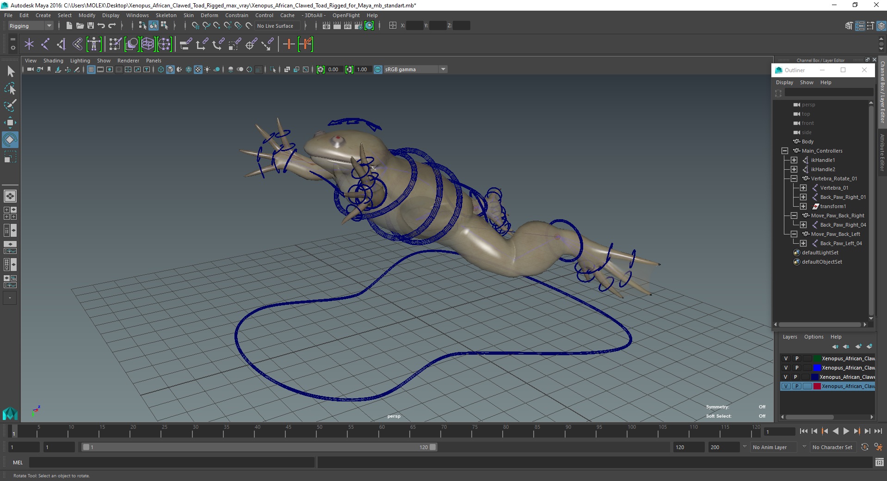Screen dimensions: 887x481
Task: Expand Vertebra_01 in the Outliner
Action: click(x=803, y=188)
